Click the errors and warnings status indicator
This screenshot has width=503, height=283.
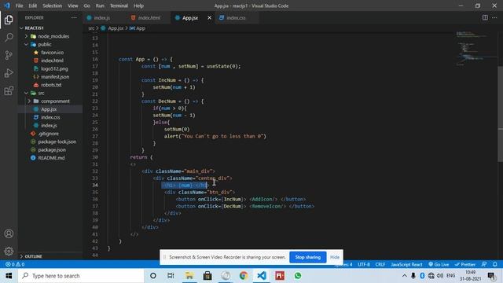[15, 264]
